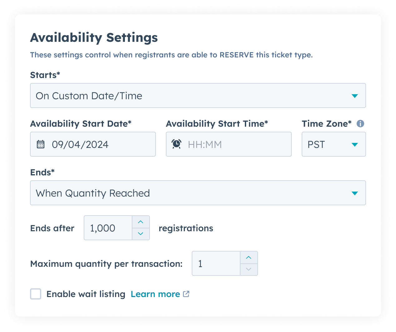This screenshot has width=396, height=332.
Task: Click the down arrow on maximum quantity stepper
Action: (249, 269)
